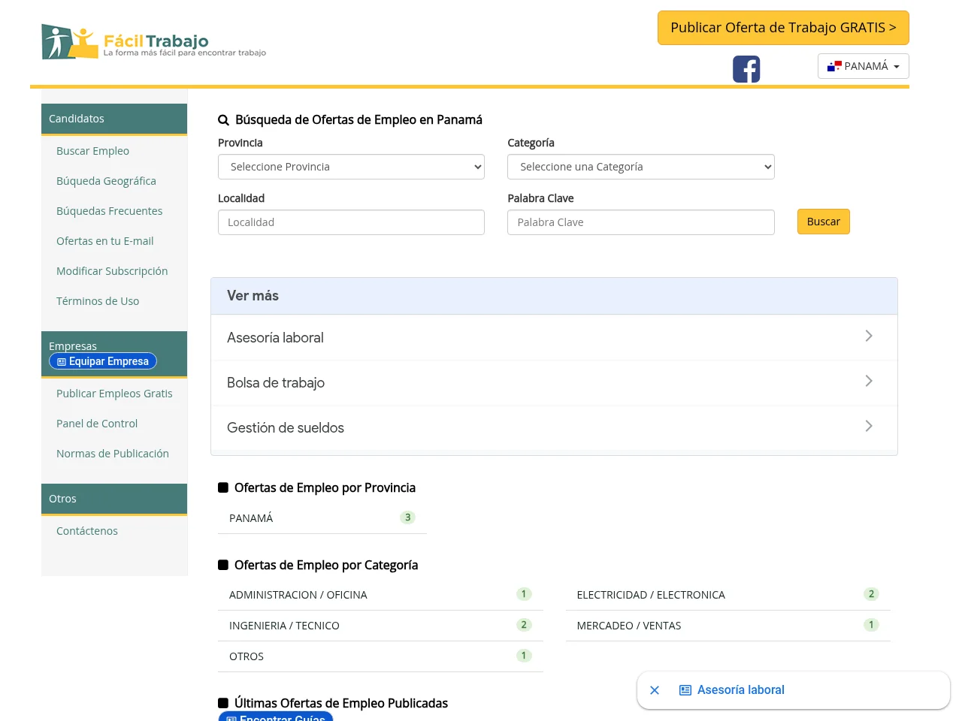Select ADMINISTRACION / OFICINA category
Screen dimensions: 962x721
[380, 595]
